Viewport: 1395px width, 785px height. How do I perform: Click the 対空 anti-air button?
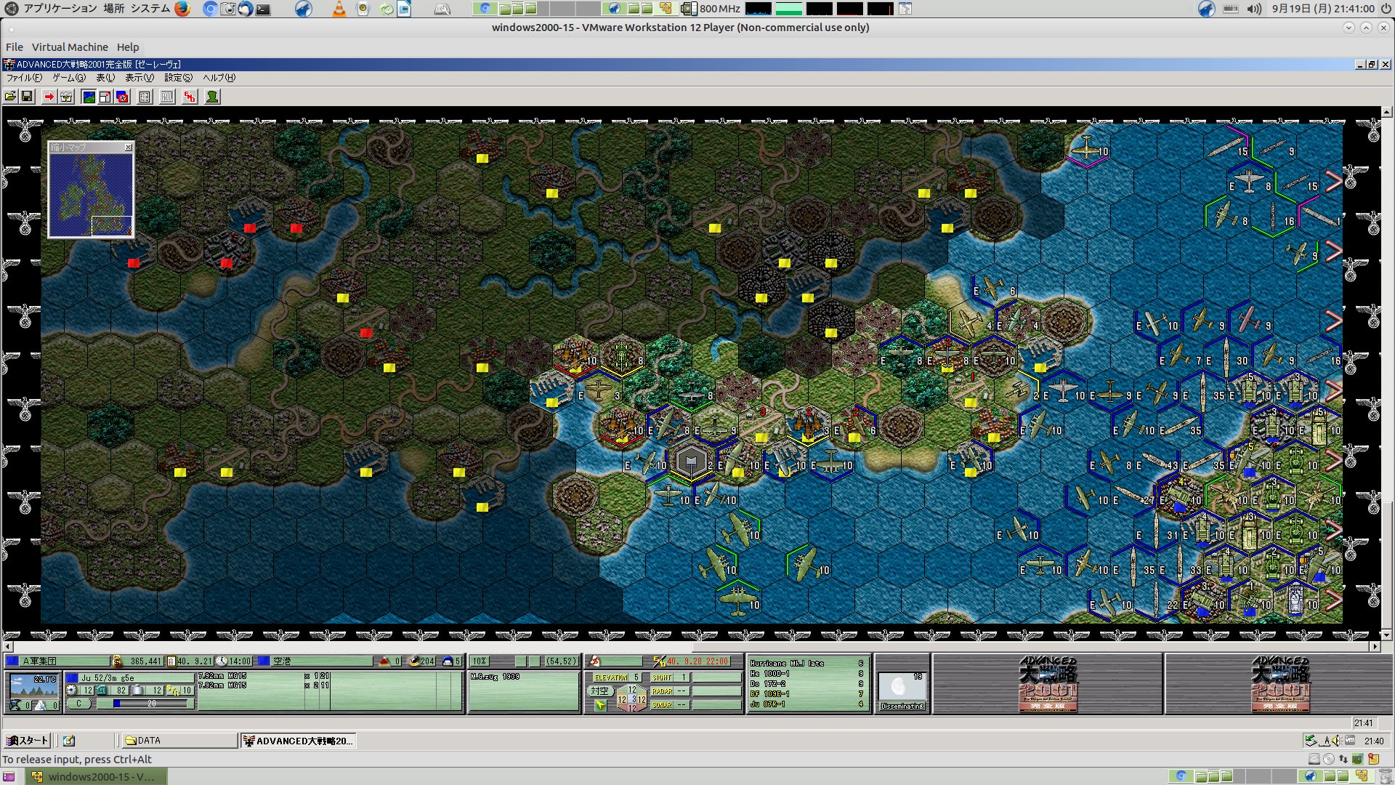click(599, 691)
